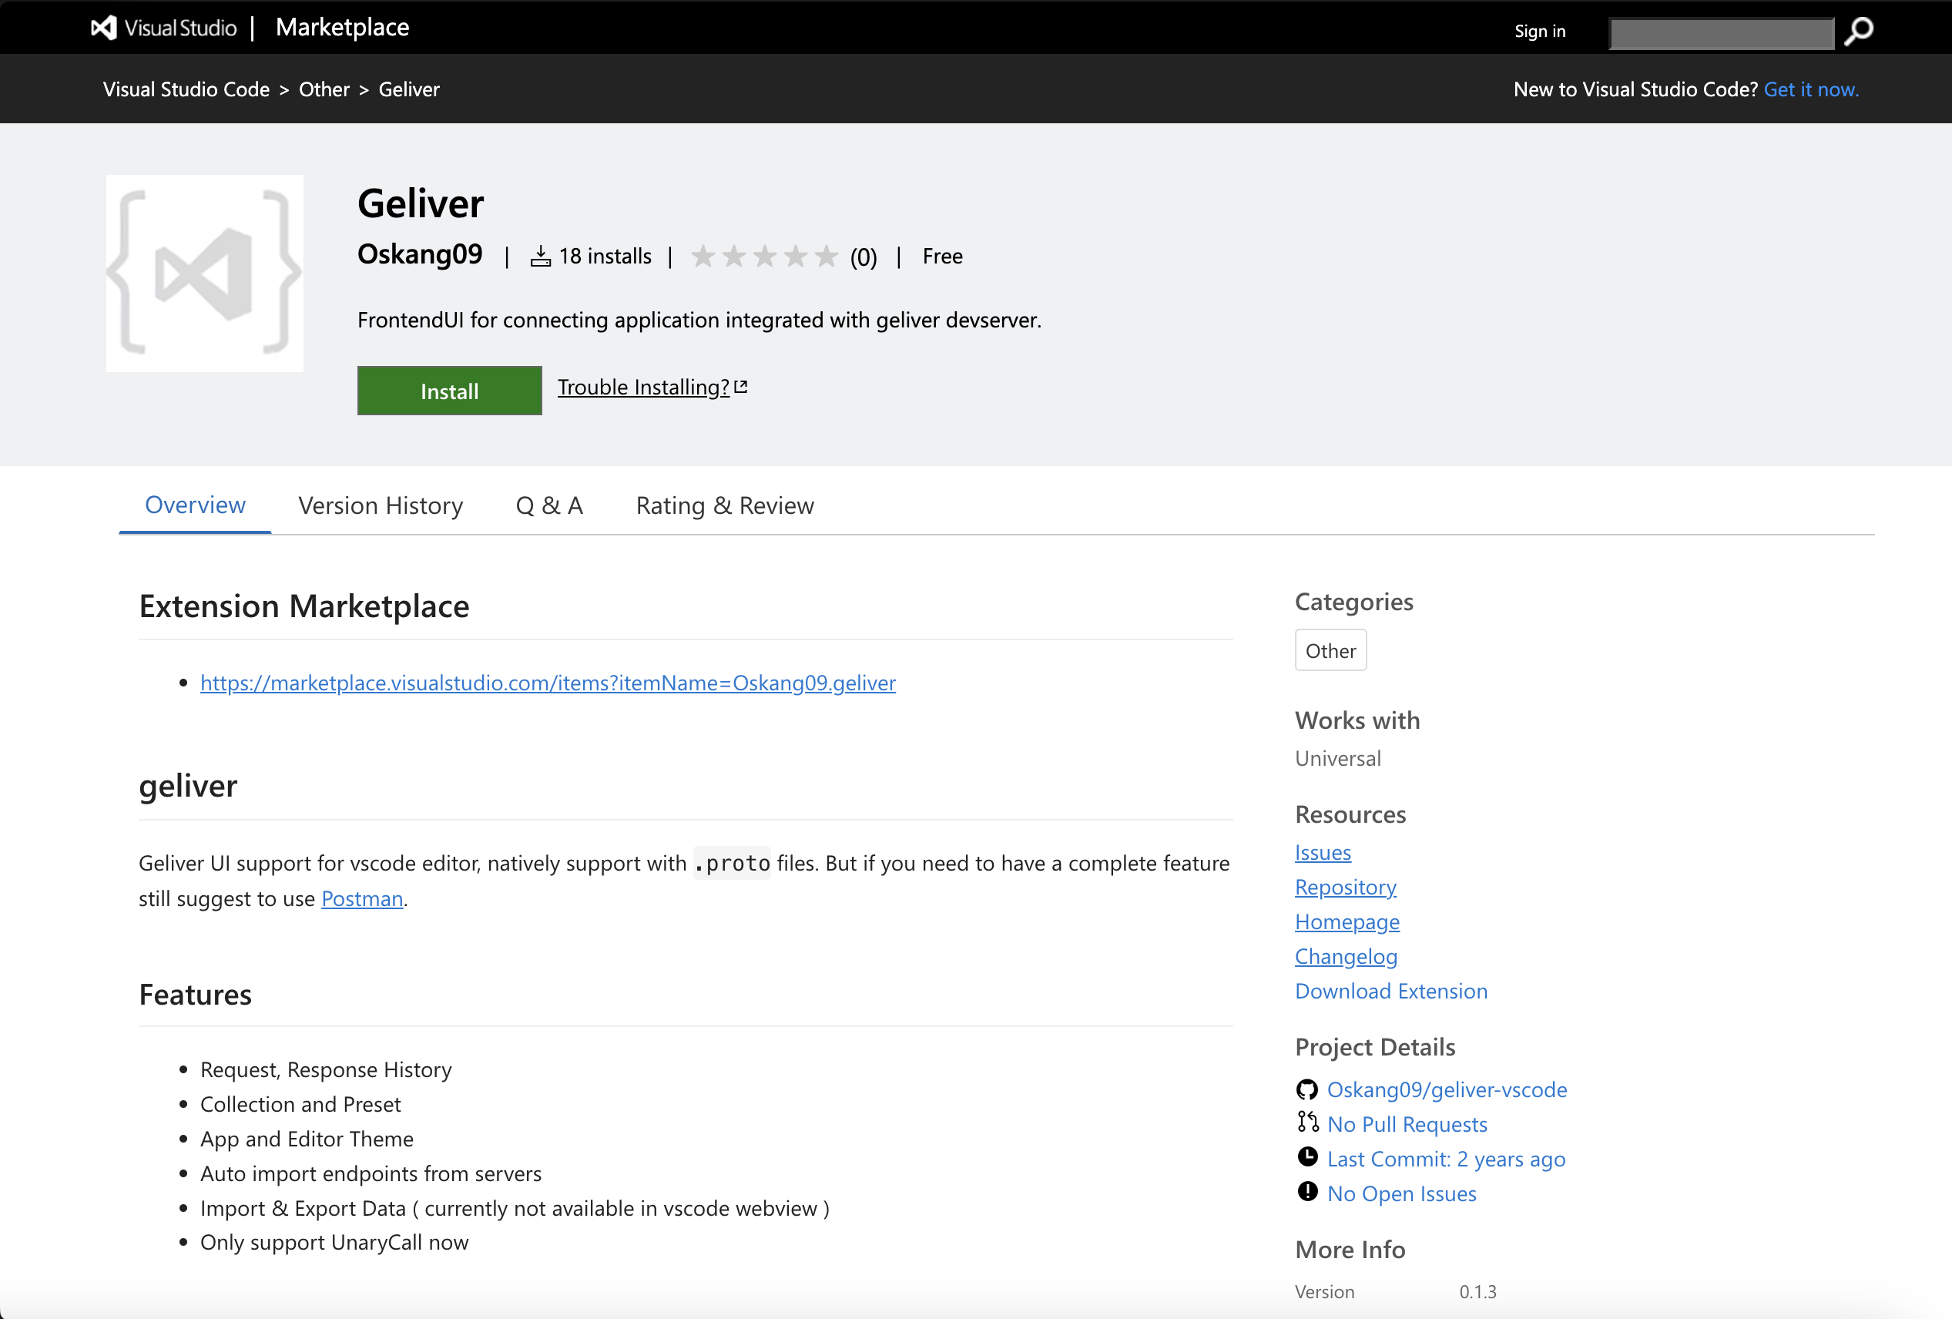Click Only support UnaryCall now bullet

point(334,1243)
